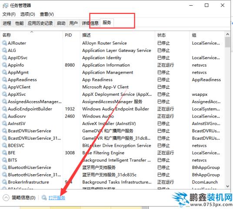Click PID 2460 in the Audiosrv row
Viewport: 233px width, 209px height.
[x=70, y=116]
